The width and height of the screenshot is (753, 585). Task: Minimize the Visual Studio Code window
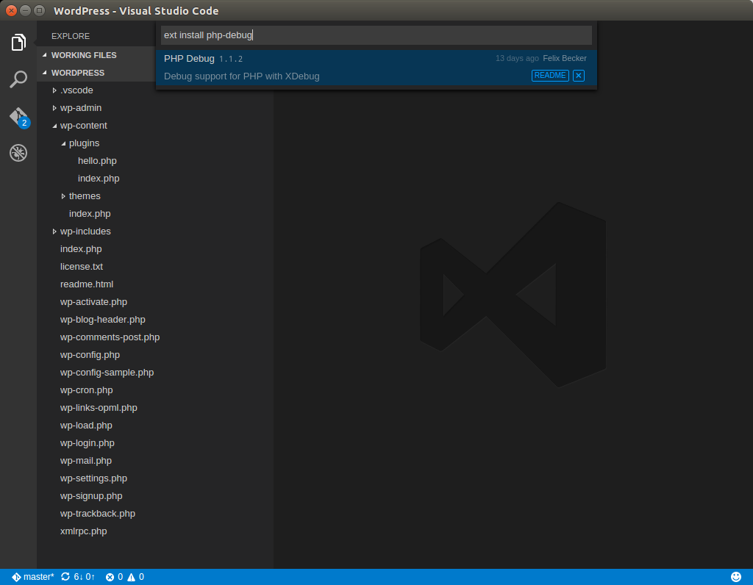tap(26, 10)
